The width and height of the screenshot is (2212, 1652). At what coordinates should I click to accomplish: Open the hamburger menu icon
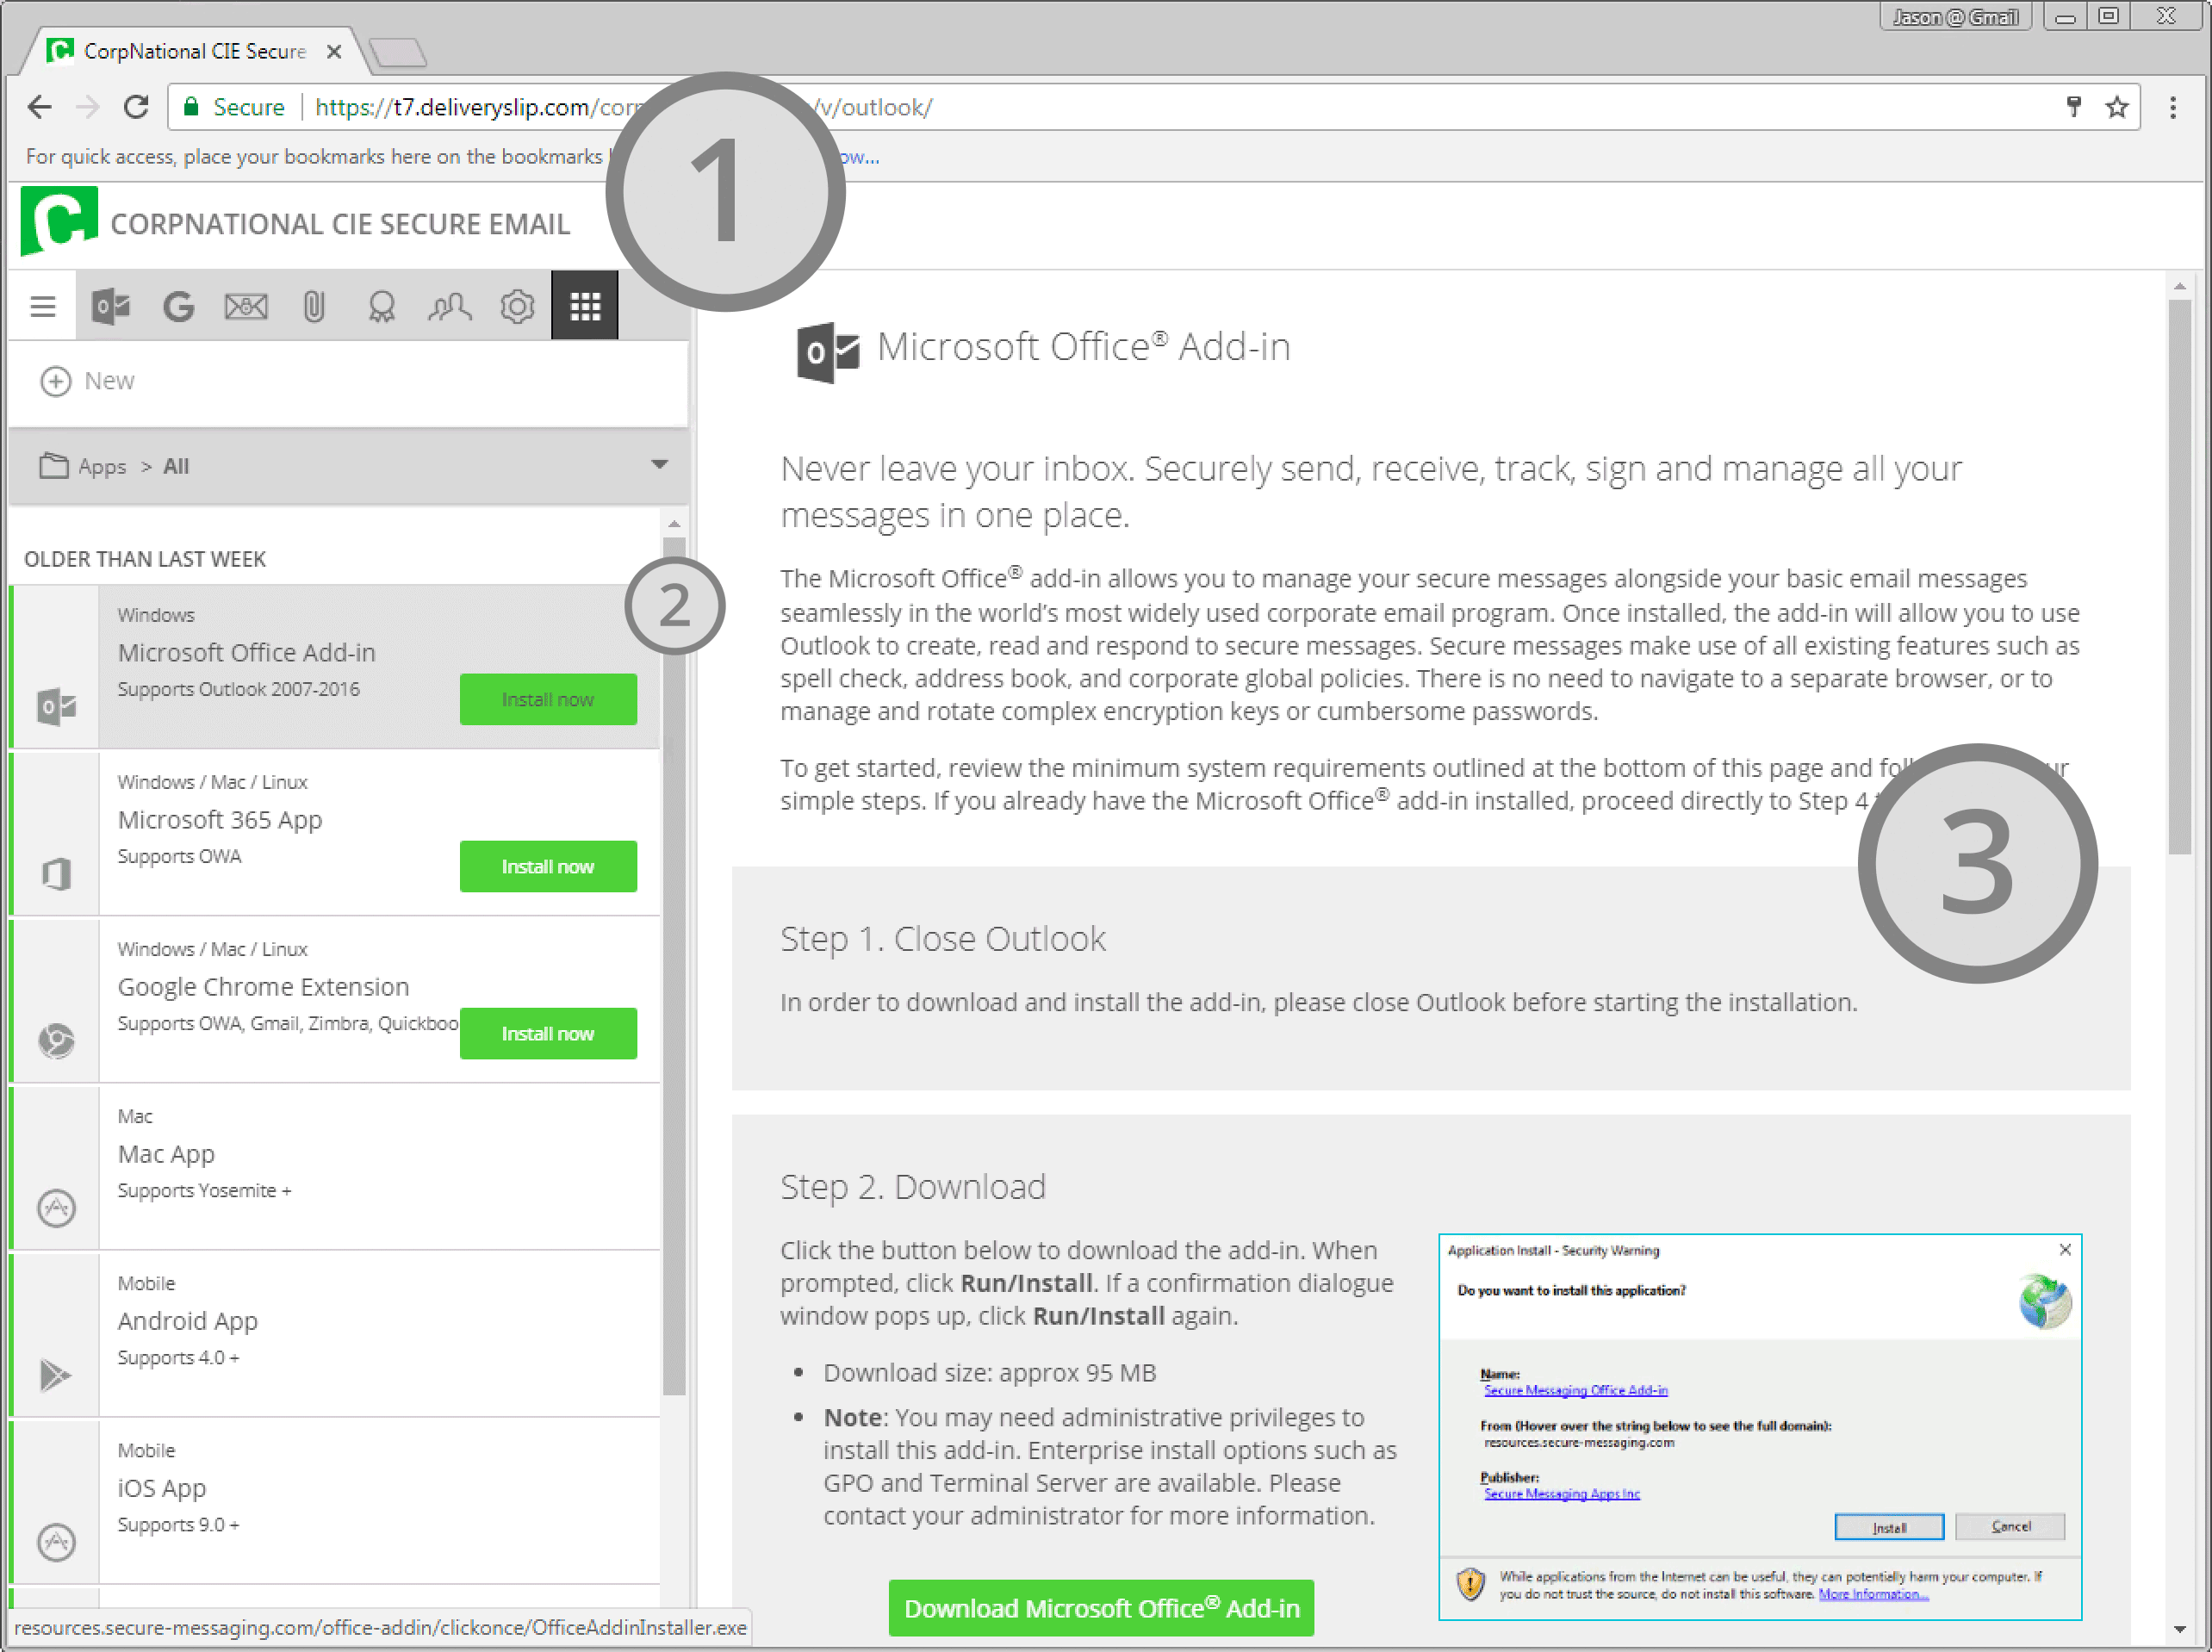tap(42, 306)
